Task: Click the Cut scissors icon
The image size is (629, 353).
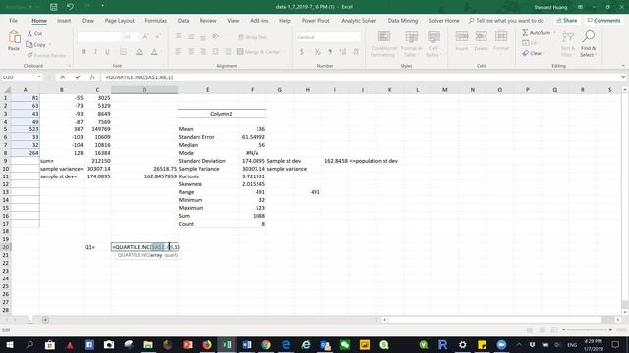Action: click(x=29, y=34)
